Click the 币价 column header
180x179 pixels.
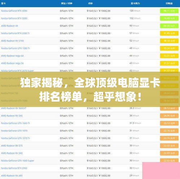[90, 3]
